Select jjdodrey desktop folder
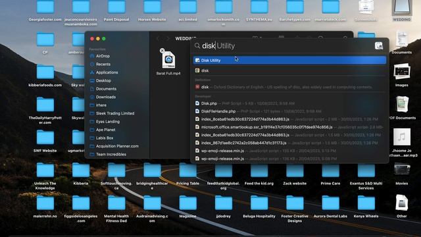The height and width of the screenshot is (237, 421). pos(224,207)
